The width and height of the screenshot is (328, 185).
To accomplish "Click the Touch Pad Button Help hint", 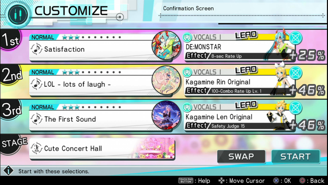I will tap(194, 180).
